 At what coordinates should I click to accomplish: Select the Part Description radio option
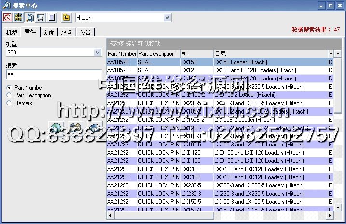point(9,95)
